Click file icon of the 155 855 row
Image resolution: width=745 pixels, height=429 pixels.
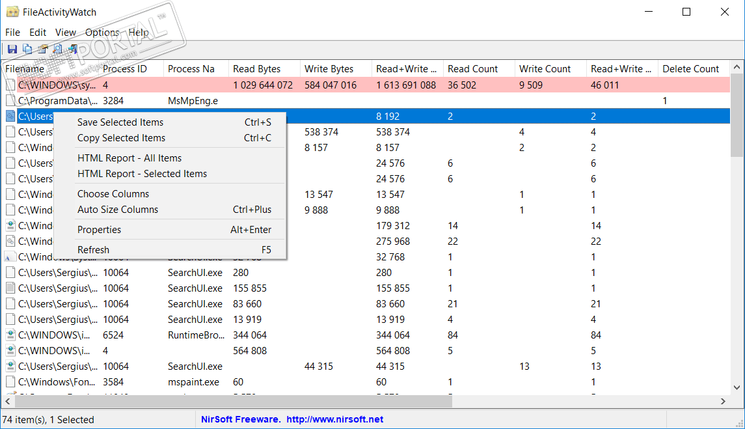(x=10, y=288)
